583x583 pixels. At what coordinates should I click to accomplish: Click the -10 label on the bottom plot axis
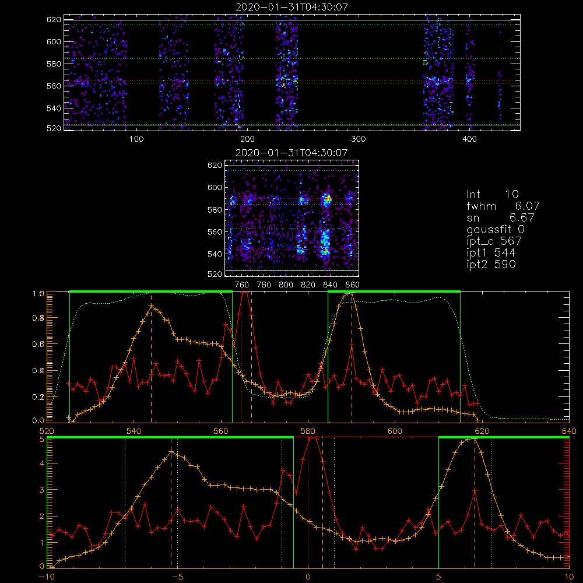(x=47, y=577)
